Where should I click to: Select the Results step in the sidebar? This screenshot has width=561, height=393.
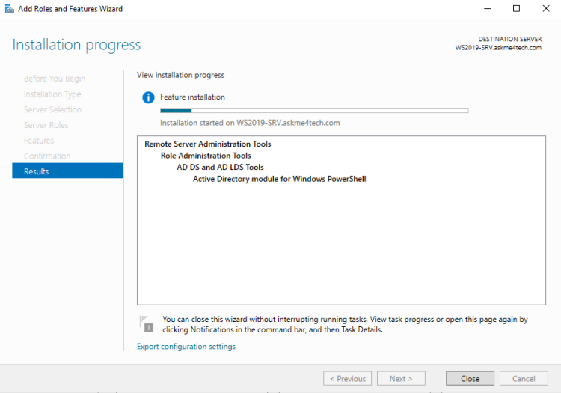pyautogui.click(x=67, y=171)
